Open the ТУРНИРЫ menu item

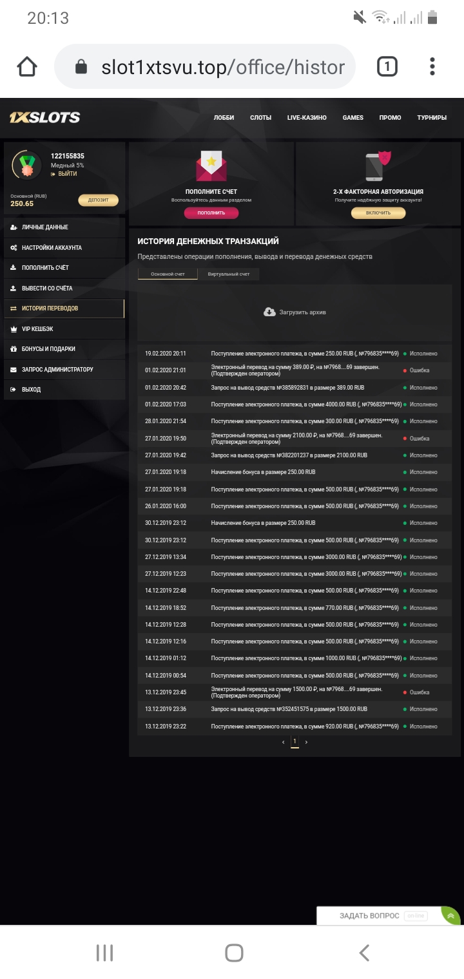point(432,117)
